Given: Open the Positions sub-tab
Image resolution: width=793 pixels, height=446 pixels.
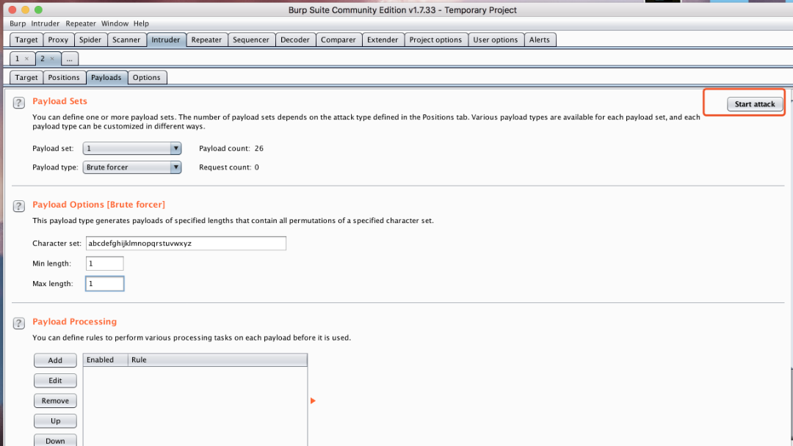Looking at the screenshot, I should pyautogui.click(x=64, y=77).
